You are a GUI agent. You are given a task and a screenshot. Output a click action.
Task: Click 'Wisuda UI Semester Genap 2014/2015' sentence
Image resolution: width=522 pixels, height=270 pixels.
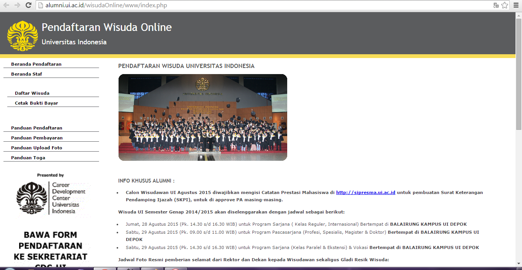(232, 212)
